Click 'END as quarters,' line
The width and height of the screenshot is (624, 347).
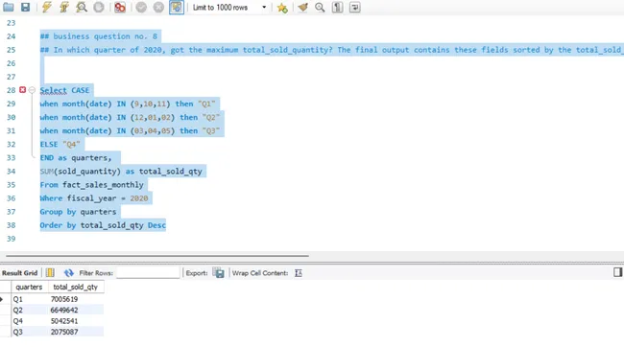[x=76, y=158]
